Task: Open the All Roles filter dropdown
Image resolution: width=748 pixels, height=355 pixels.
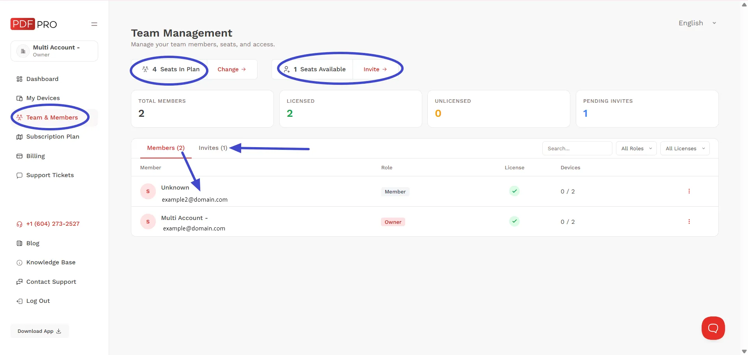Action: 636,148
